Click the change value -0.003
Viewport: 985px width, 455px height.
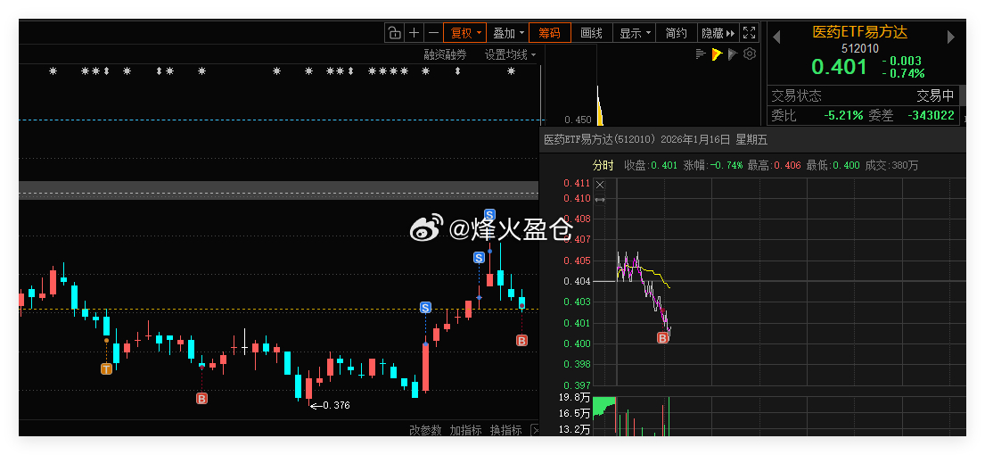coord(901,61)
